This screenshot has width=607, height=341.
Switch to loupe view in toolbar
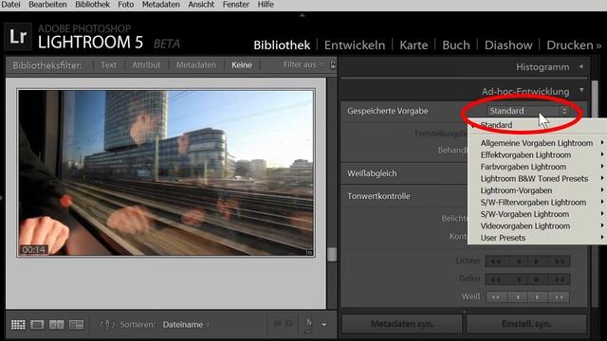pos(37,324)
